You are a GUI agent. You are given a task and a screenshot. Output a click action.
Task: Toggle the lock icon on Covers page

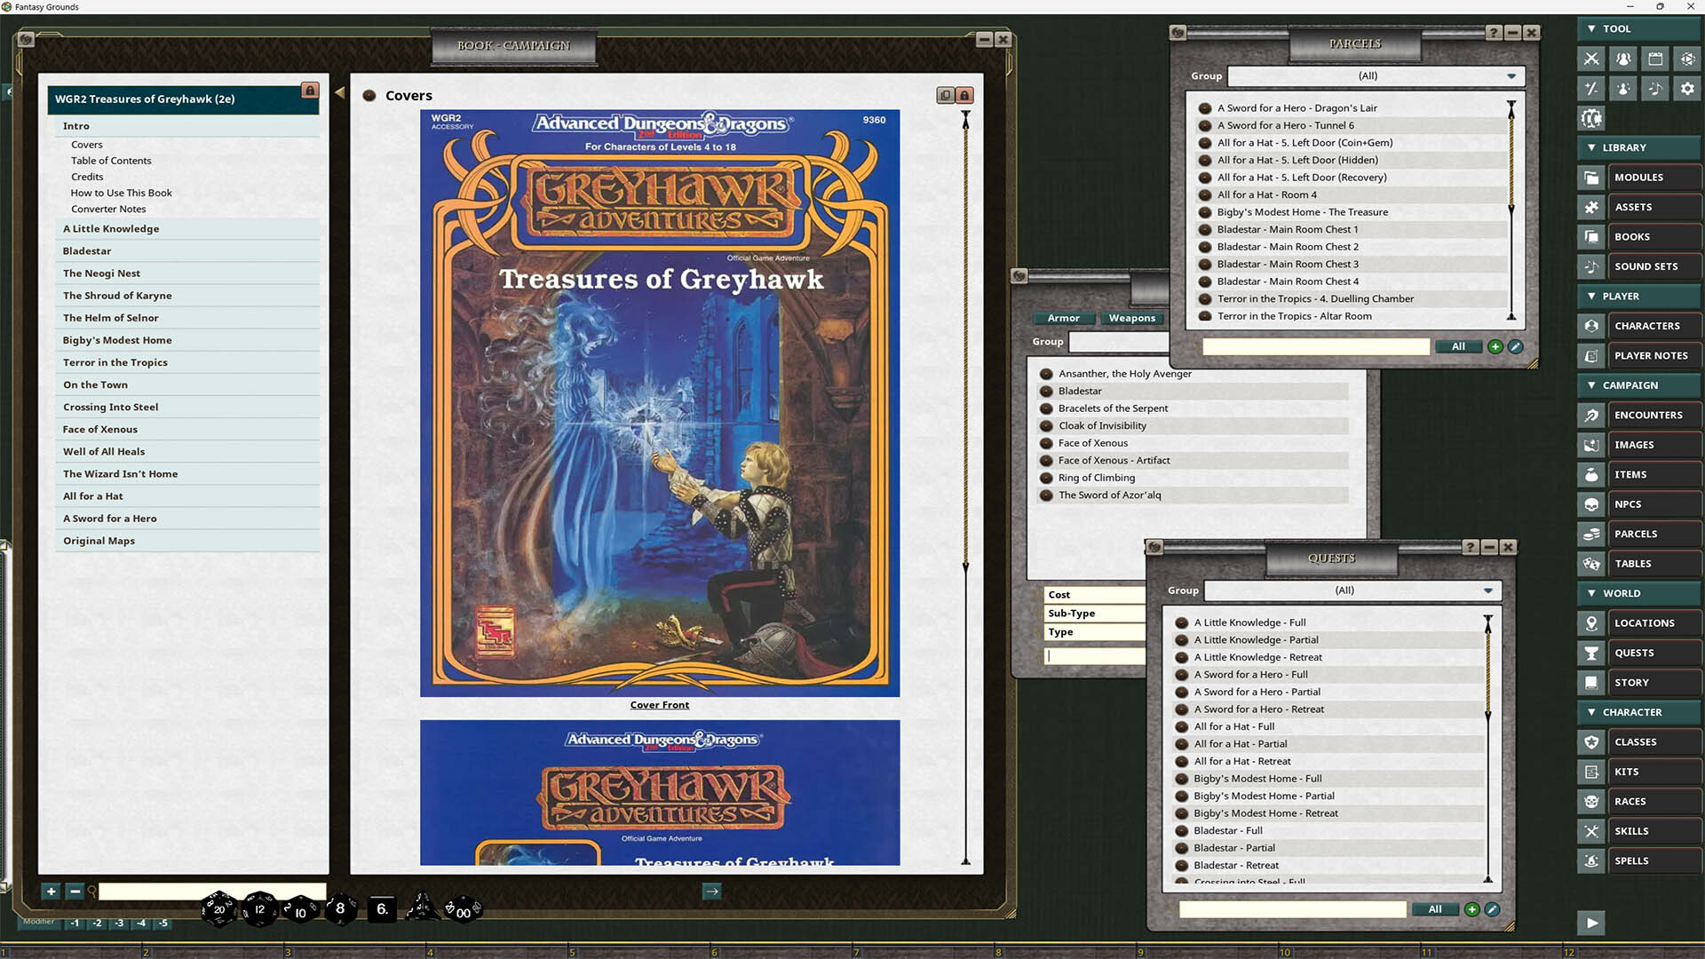964,95
